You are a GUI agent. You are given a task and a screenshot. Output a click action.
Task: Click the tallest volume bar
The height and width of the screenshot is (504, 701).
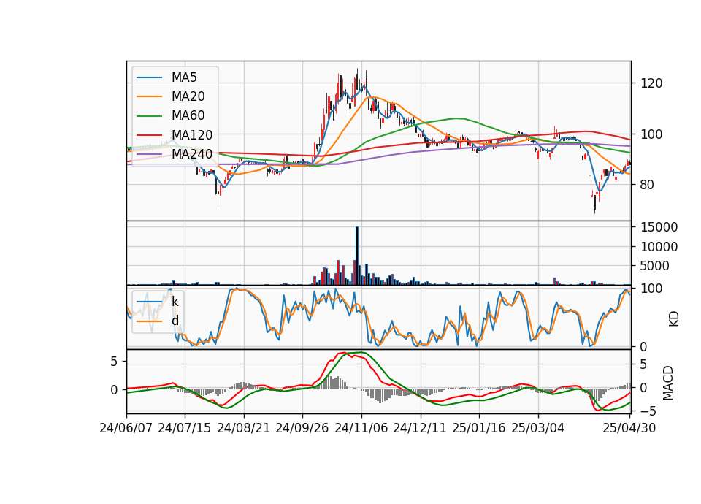(x=357, y=256)
